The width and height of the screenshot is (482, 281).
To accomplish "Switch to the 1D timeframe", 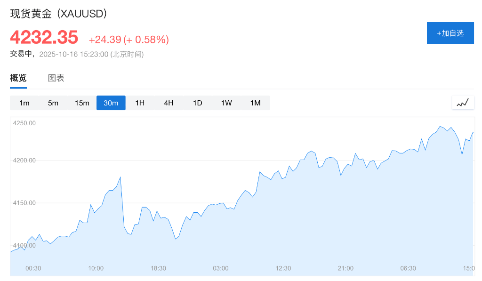I will (197, 103).
